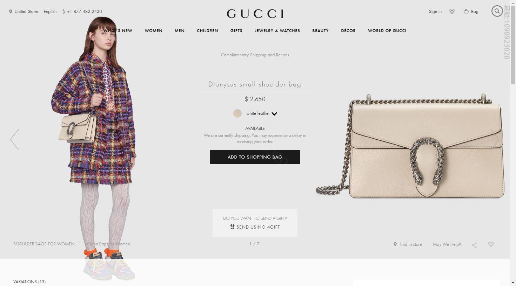Expand the white leather color dropdown
Viewport: 516px width, 286px height.
tap(274, 114)
